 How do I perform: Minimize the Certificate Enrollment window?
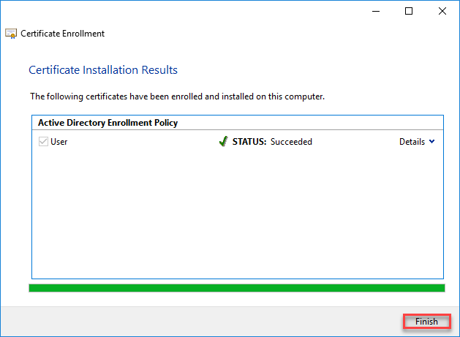pyautogui.click(x=375, y=11)
